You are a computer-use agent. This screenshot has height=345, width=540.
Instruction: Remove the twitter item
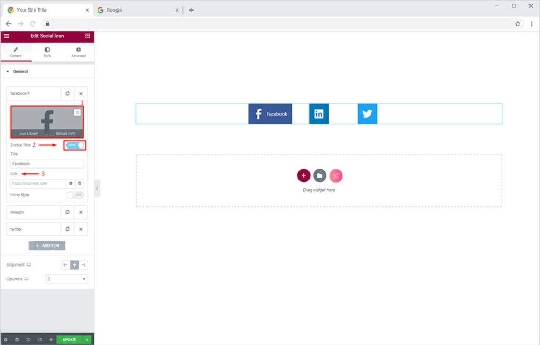coord(81,229)
